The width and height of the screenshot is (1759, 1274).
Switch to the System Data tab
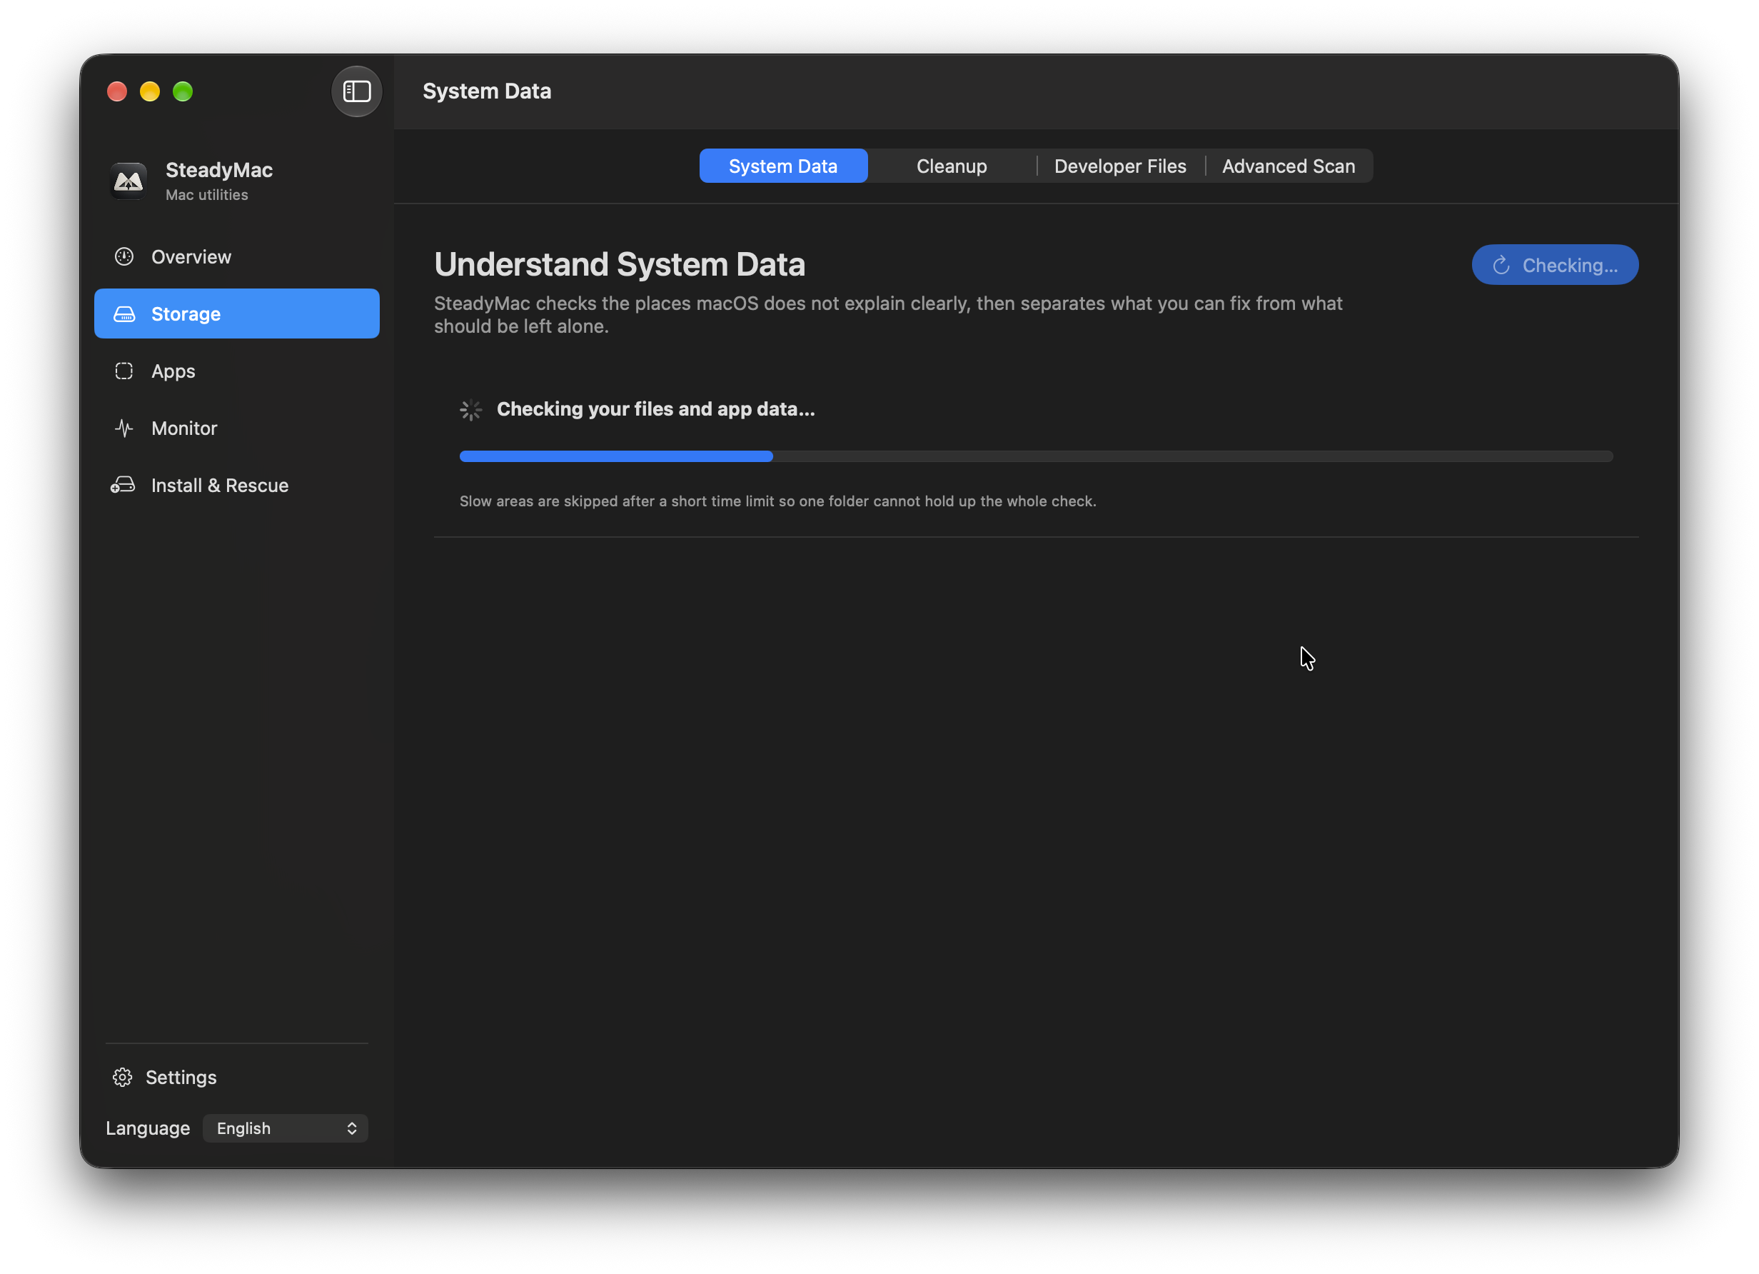coord(783,166)
